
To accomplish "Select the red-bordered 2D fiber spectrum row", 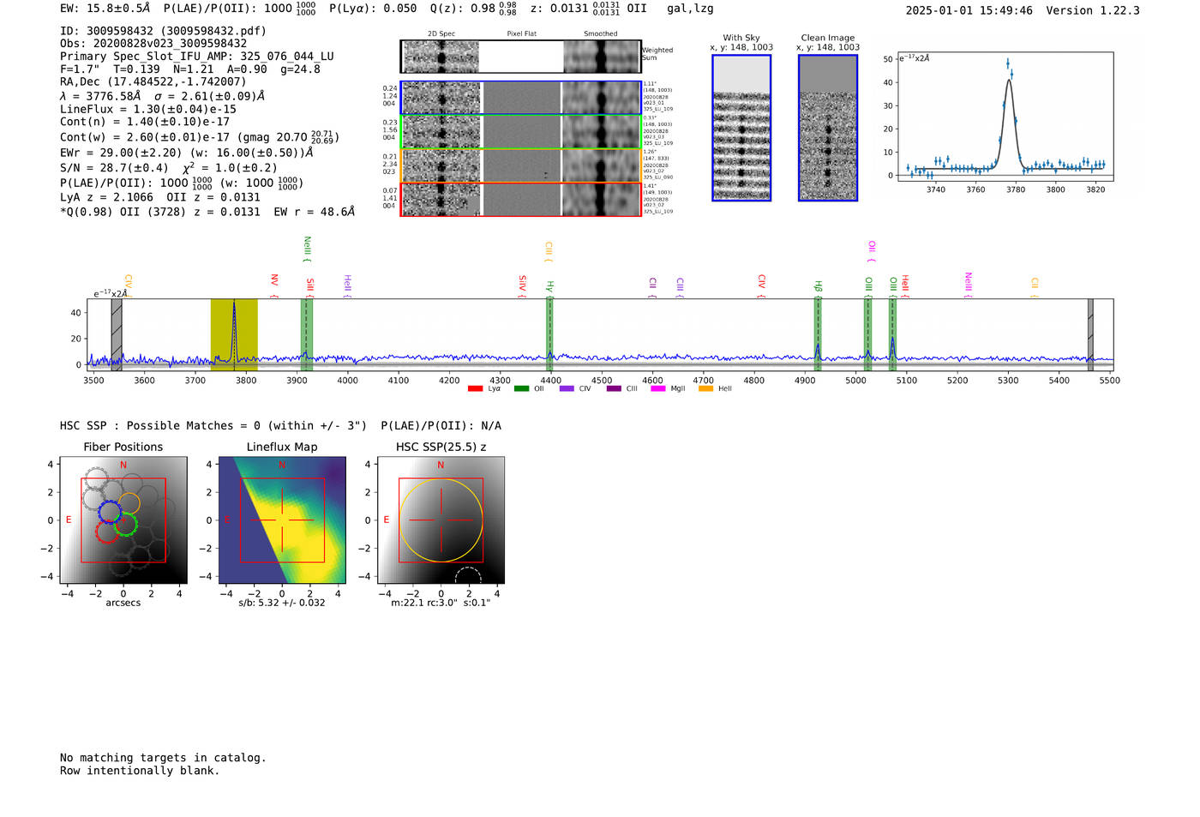I will pyautogui.click(x=520, y=200).
